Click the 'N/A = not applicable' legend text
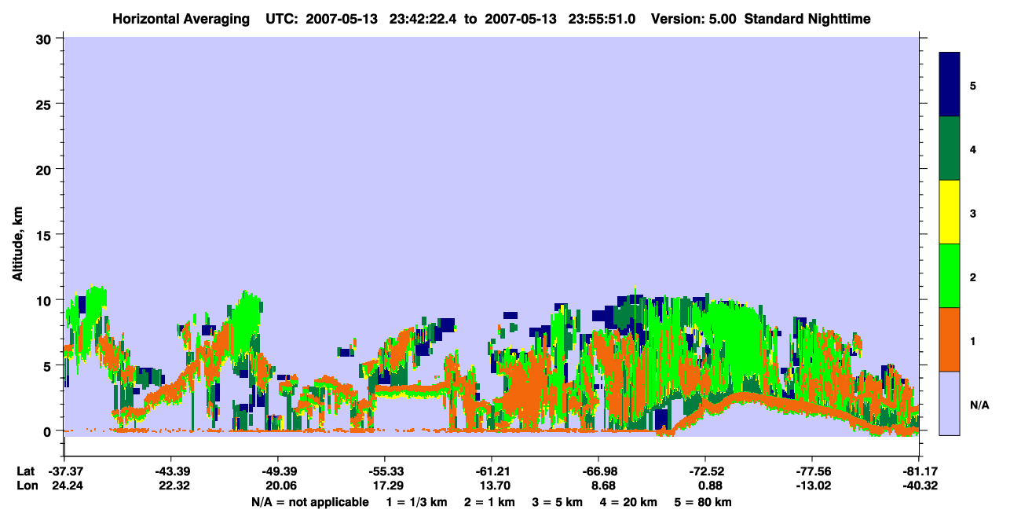Screen dimensions: 1021x524 (309, 502)
